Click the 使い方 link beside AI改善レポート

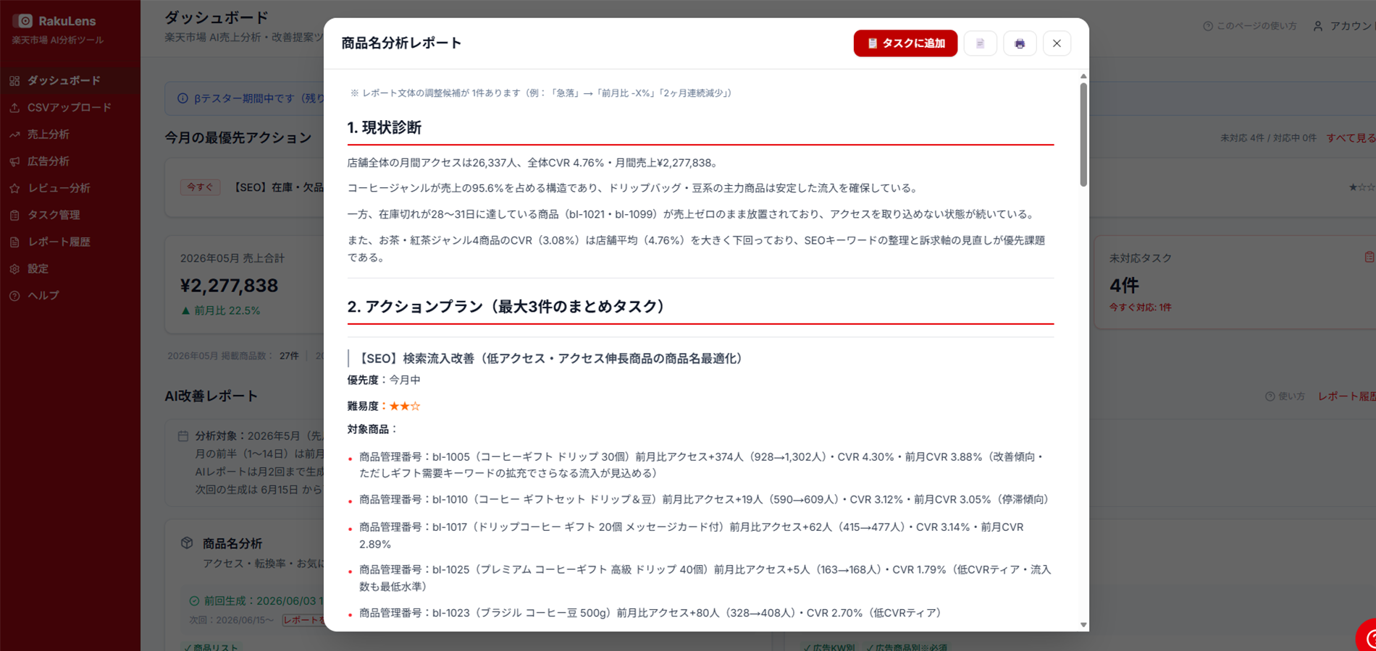tap(1285, 396)
